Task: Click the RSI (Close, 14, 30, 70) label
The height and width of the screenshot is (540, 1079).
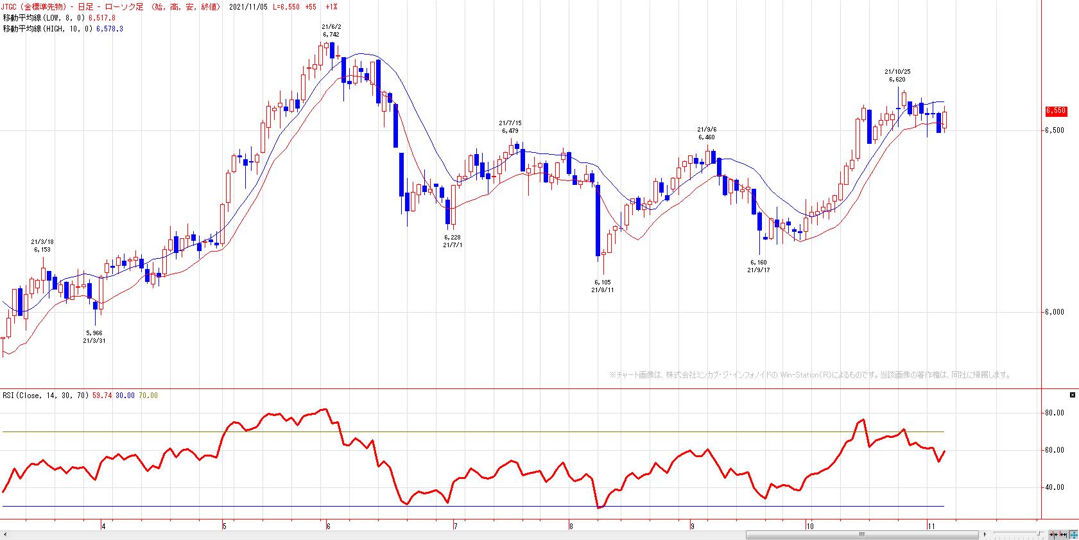Action: click(x=46, y=396)
